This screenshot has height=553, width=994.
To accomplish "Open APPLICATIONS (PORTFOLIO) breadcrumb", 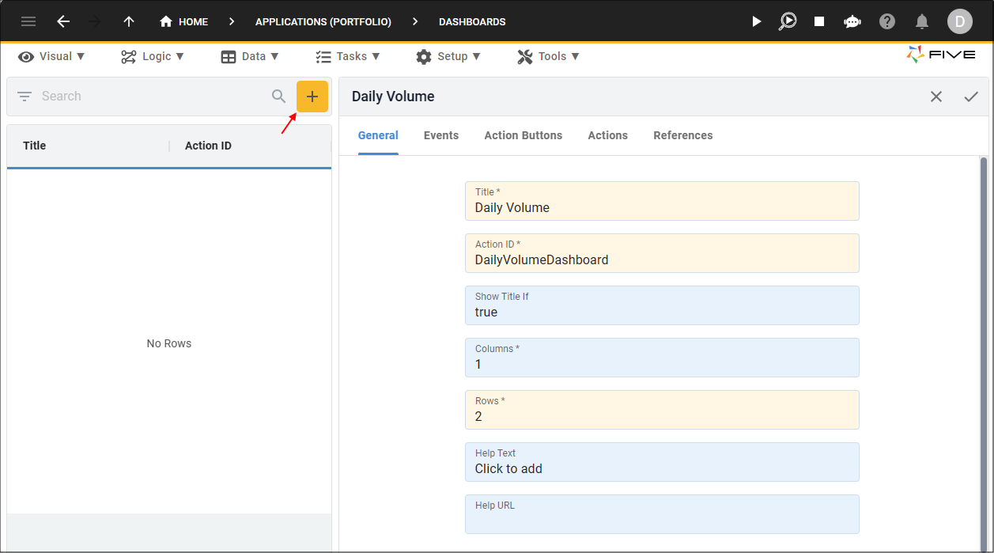I will click(x=323, y=22).
